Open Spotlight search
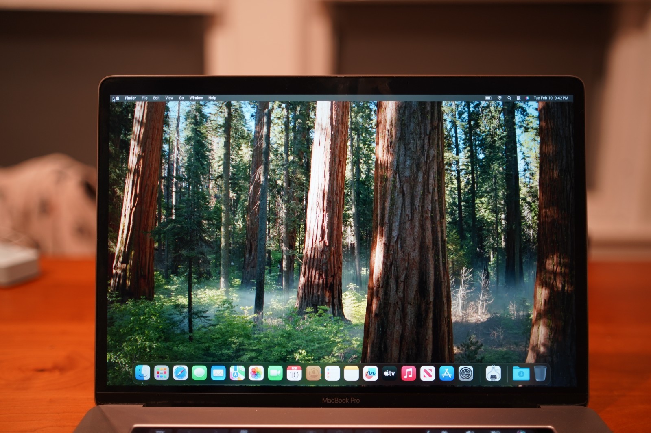651x433 pixels. [509, 98]
